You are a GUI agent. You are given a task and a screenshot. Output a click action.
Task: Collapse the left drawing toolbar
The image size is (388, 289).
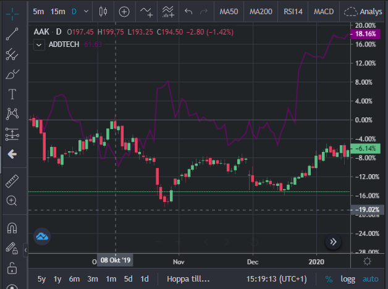(x=25, y=250)
